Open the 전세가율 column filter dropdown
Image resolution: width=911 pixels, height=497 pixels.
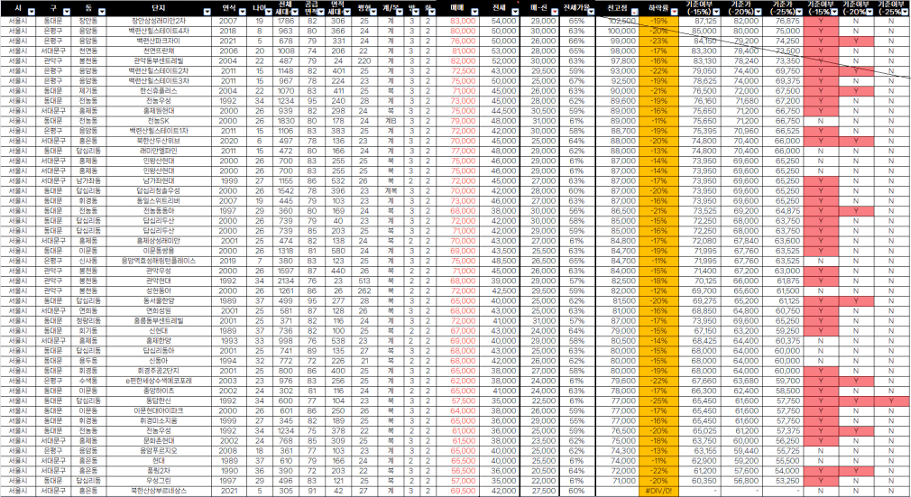point(590,12)
